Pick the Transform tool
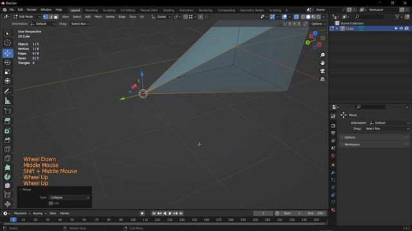 [x=7, y=81]
